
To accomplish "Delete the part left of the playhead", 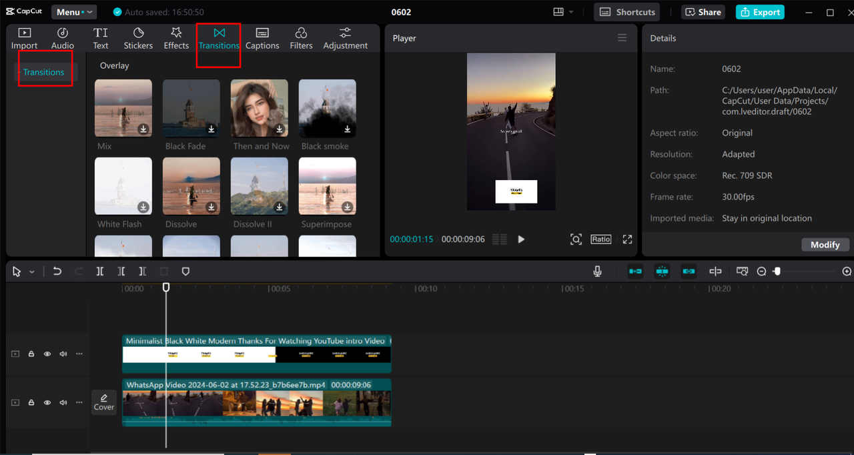I will pos(121,272).
